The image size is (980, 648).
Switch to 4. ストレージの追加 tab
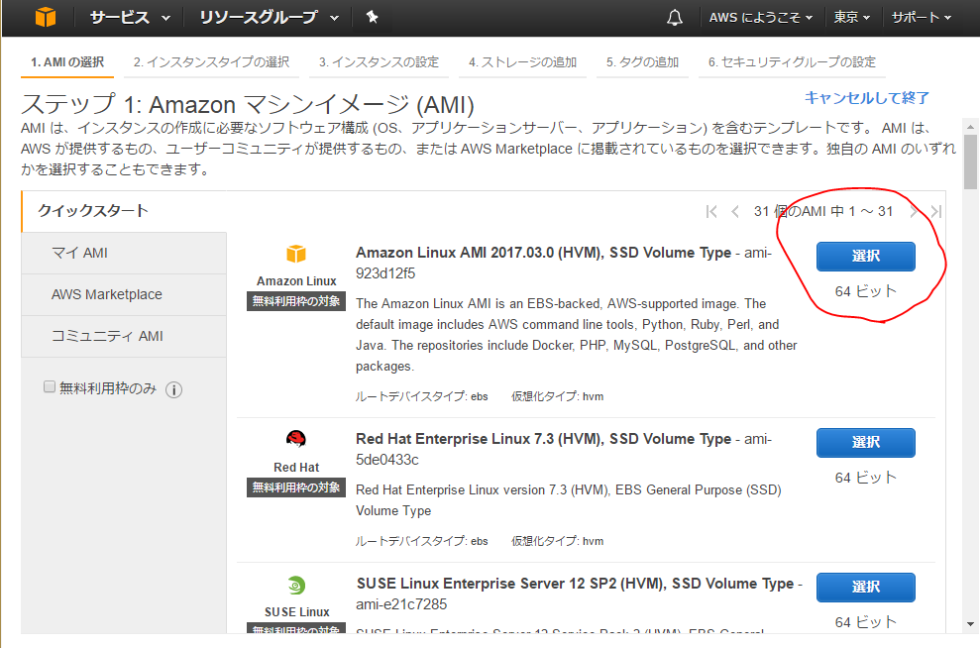(x=522, y=61)
